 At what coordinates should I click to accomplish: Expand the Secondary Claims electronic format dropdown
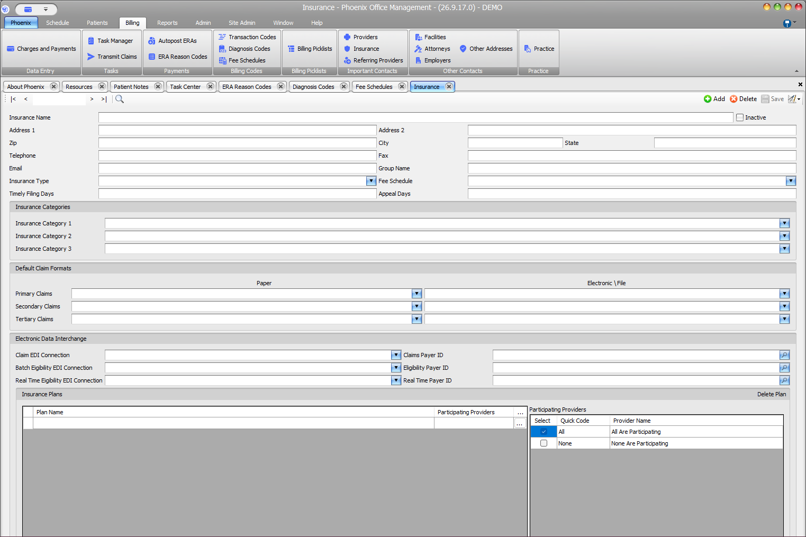click(784, 306)
